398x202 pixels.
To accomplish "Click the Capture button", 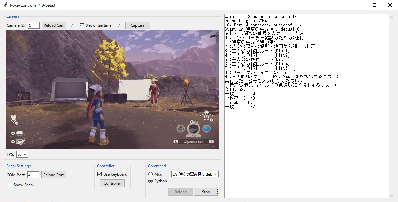I will (x=138, y=25).
